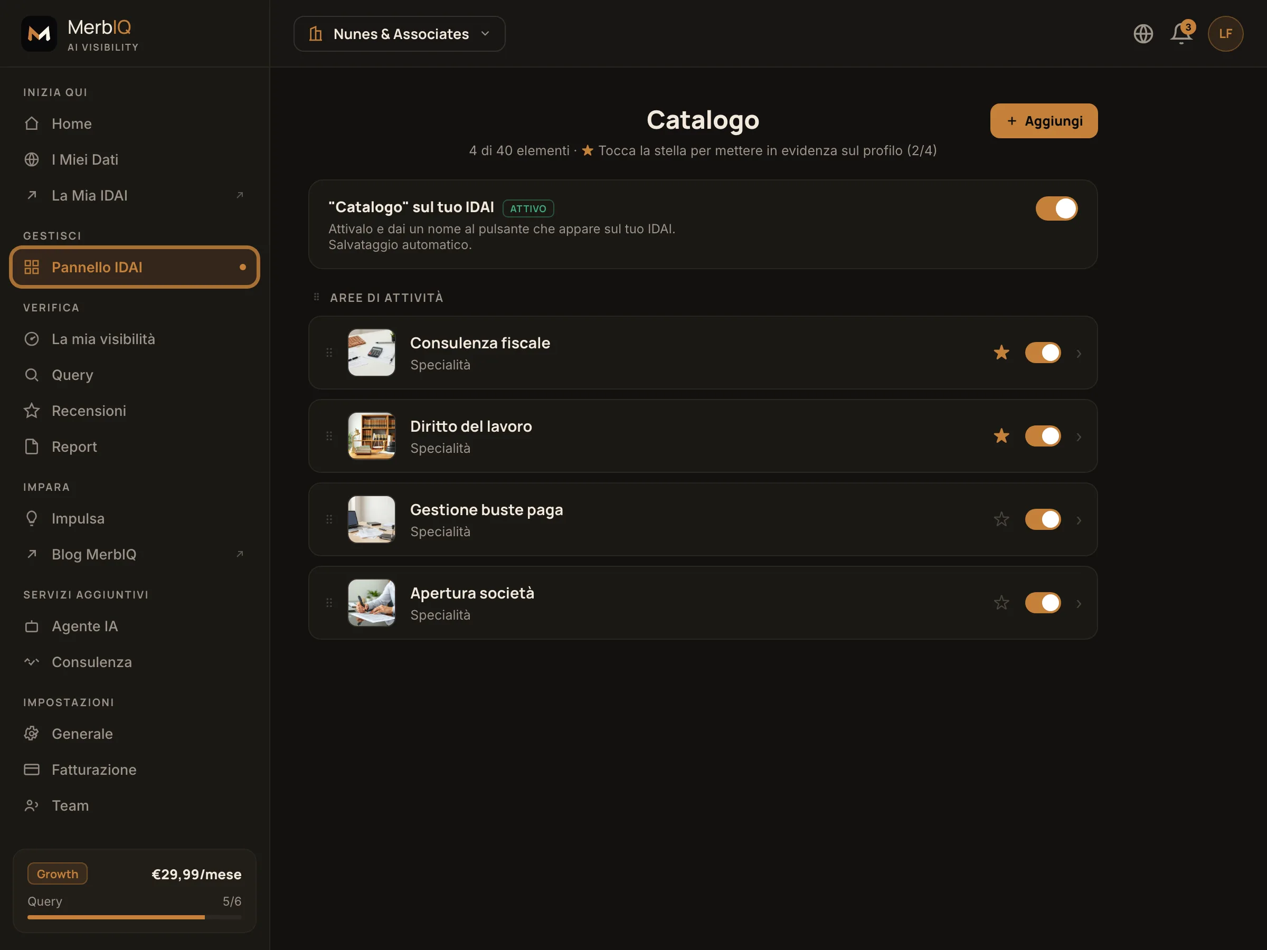Click the 5/6 query count
This screenshot has width=1267, height=950.
pyautogui.click(x=232, y=901)
